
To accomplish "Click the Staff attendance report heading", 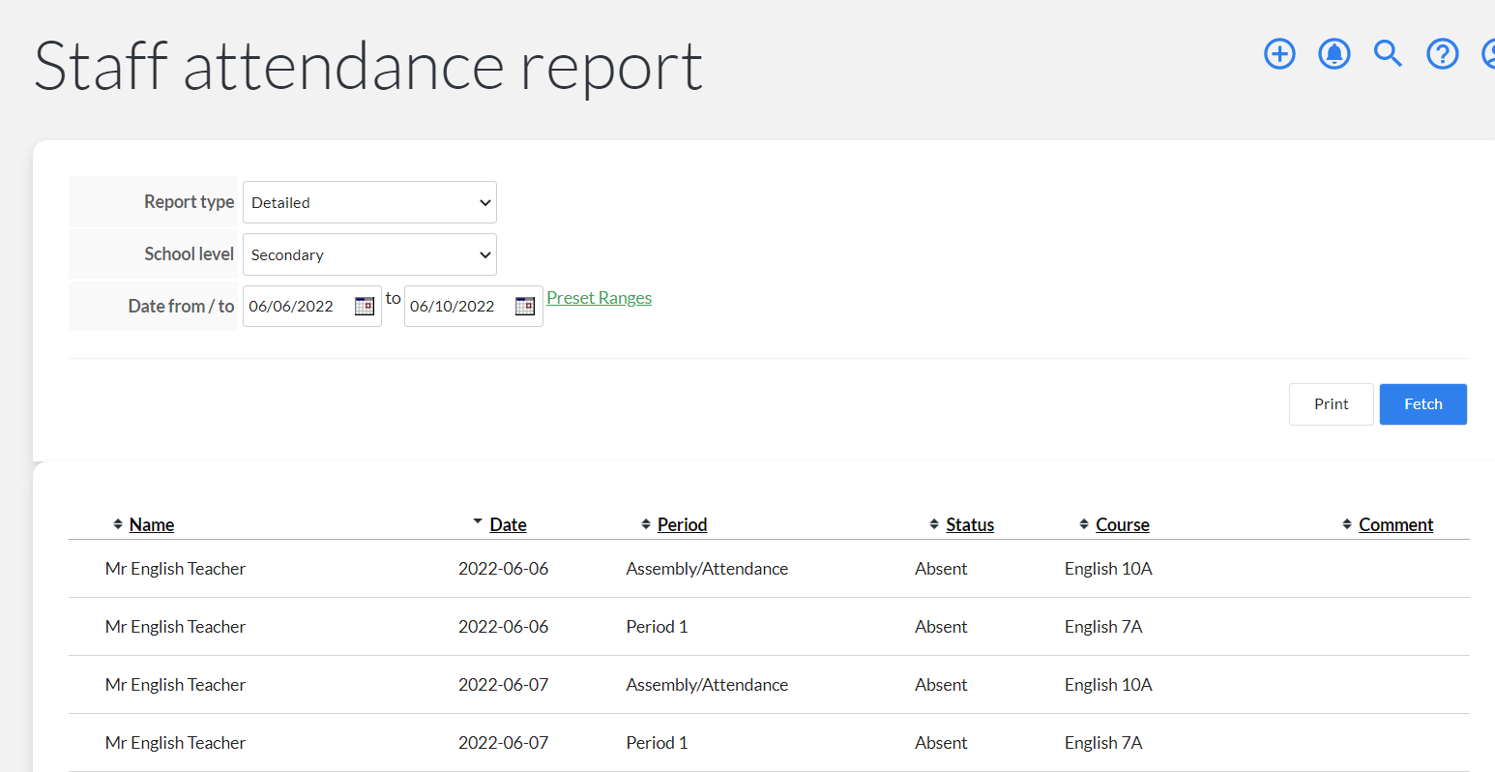I will click(x=368, y=67).
